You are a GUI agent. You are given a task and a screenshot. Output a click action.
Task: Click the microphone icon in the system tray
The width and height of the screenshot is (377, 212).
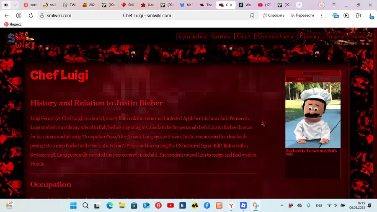(308, 206)
